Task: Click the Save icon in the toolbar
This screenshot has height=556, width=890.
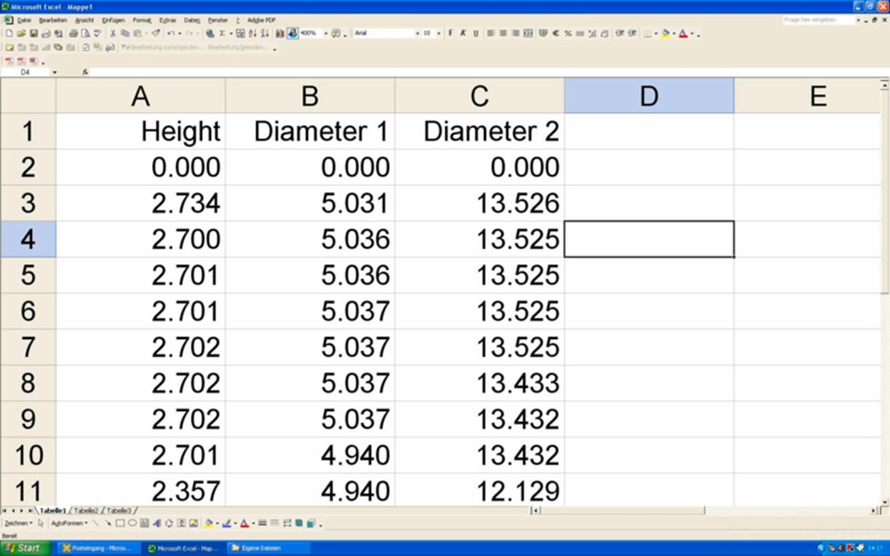Action: (33, 33)
